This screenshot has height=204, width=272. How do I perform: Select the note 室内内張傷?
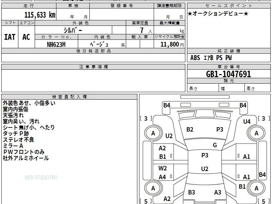coord(15,109)
